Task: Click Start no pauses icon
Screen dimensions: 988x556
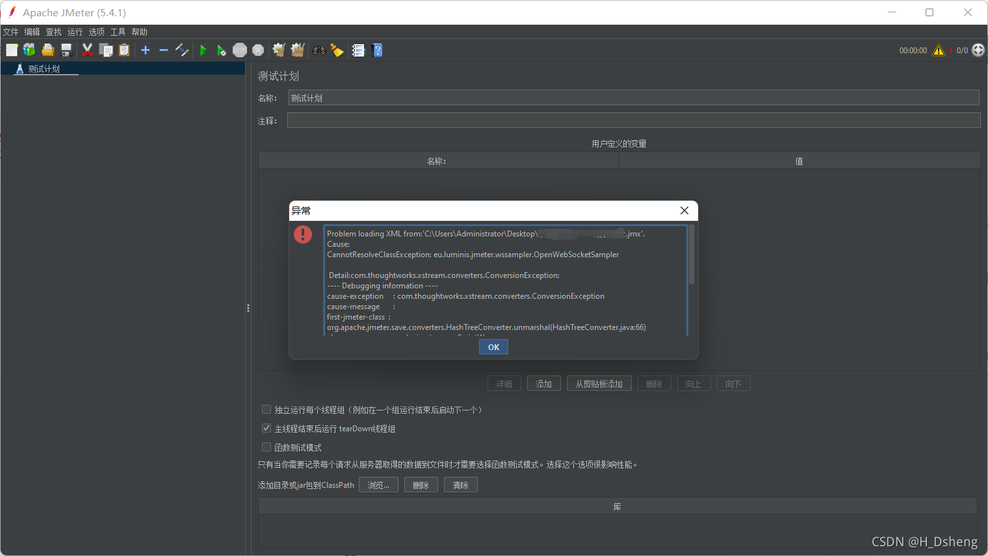Action: click(221, 50)
